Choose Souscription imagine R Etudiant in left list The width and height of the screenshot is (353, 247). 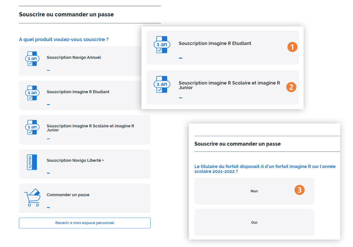click(85, 95)
